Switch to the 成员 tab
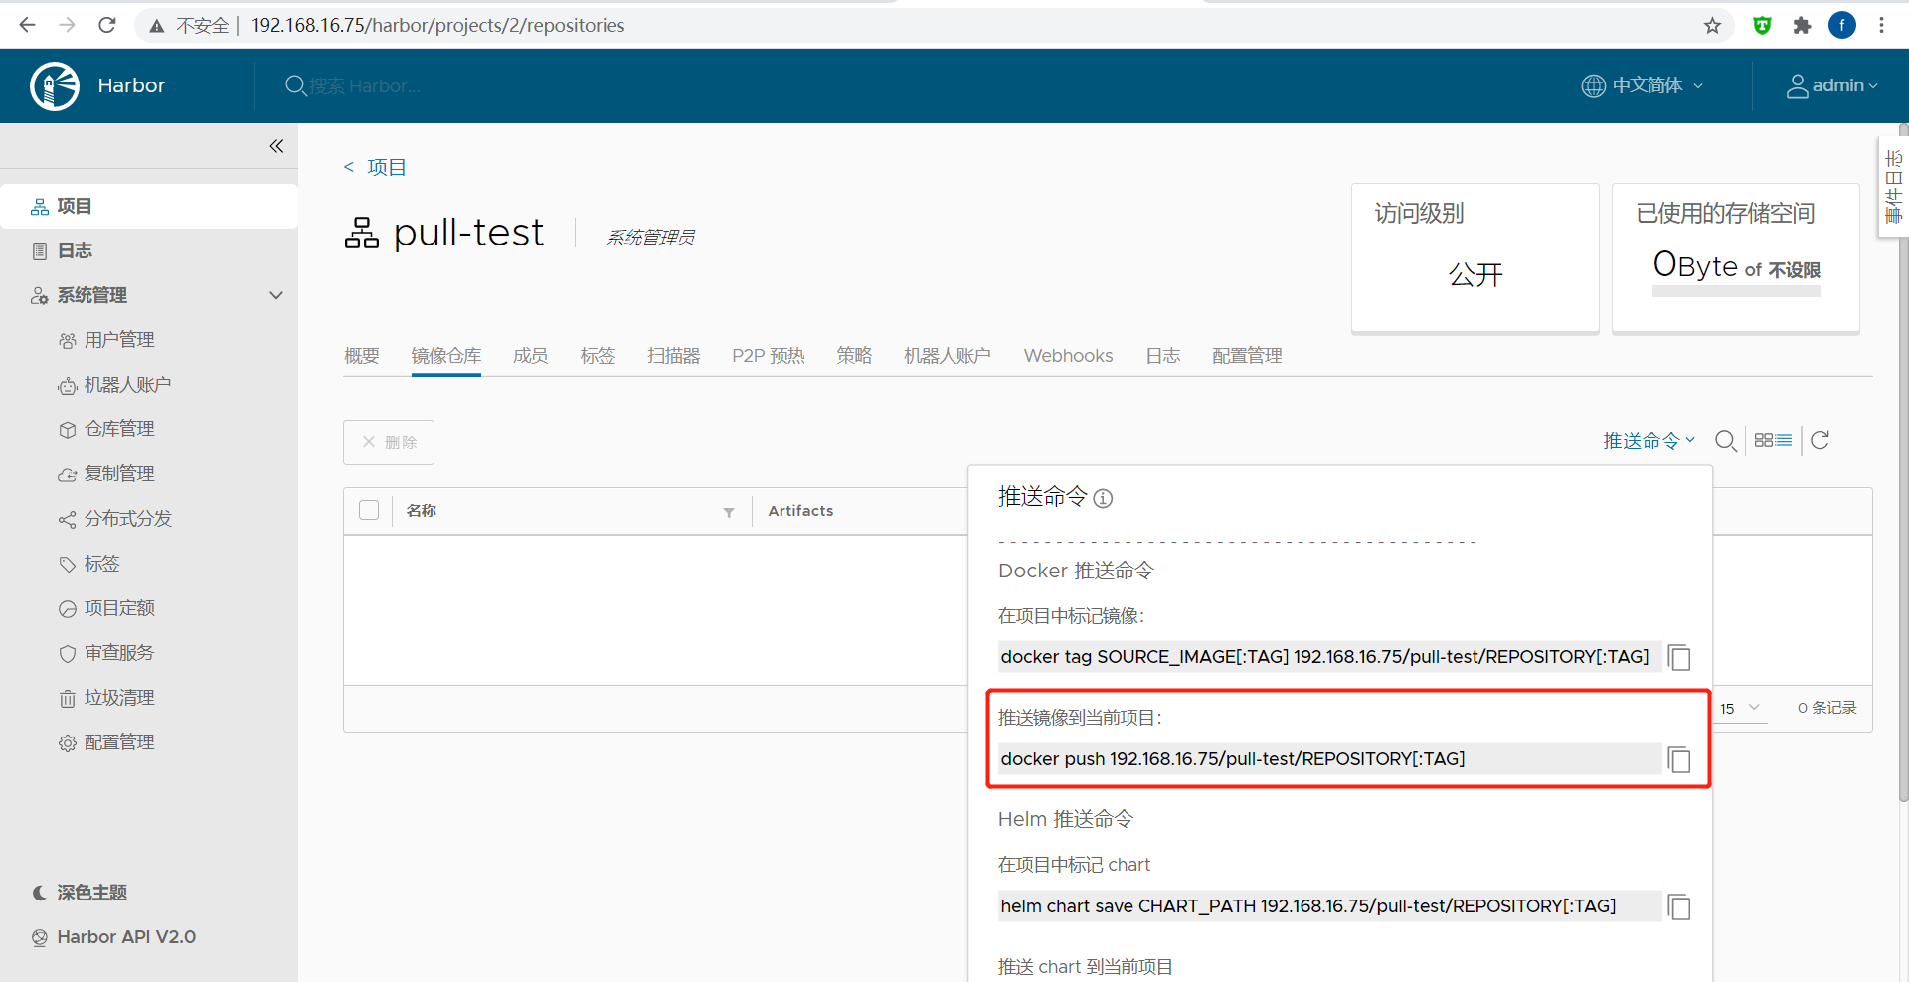This screenshot has height=982, width=1909. 531,356
